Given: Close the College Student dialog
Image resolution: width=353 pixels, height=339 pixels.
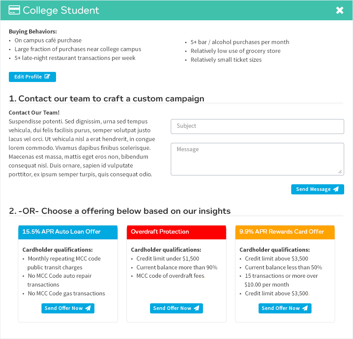Looking at the screenshot, I should (x=340, y=11).
